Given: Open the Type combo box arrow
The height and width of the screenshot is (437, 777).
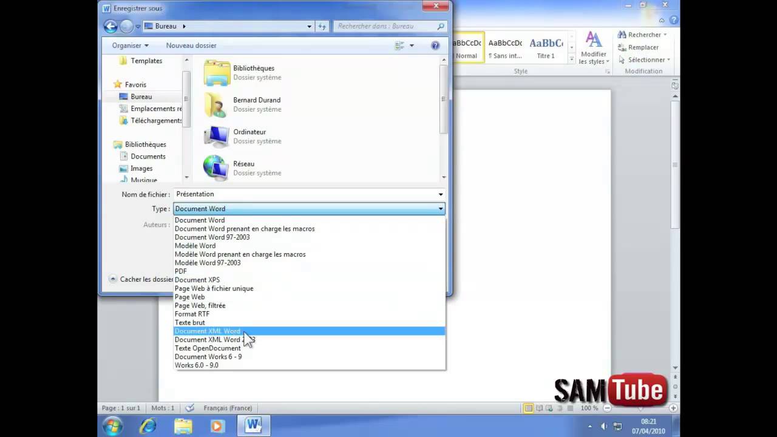Looking at the screenshot, I should click(x=441, y=209).
